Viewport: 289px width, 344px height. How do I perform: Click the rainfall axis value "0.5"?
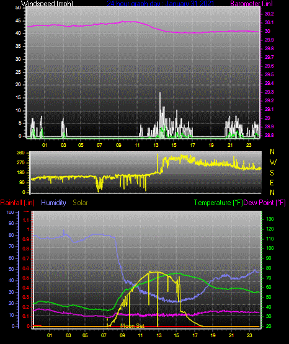(x=26, y=278)
